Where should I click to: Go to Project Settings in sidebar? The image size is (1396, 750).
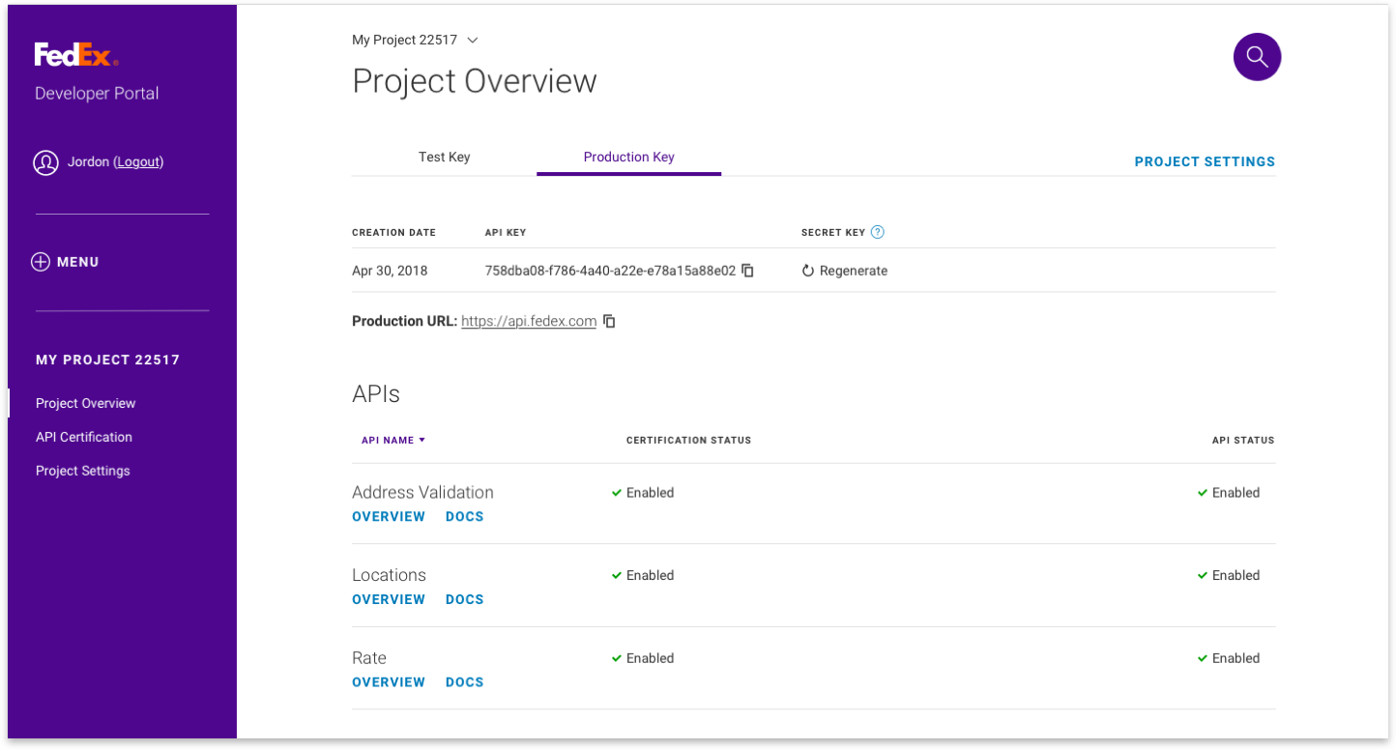[83, 471]
